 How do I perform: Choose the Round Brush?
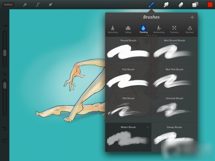(128, 51)
